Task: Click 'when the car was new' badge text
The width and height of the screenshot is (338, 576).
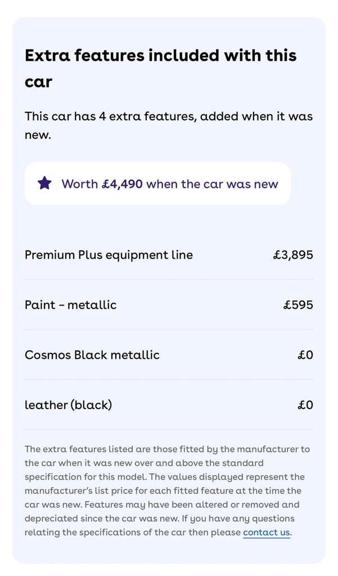Action: click(212, 184)
